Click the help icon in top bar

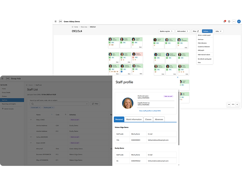point(229,21)
